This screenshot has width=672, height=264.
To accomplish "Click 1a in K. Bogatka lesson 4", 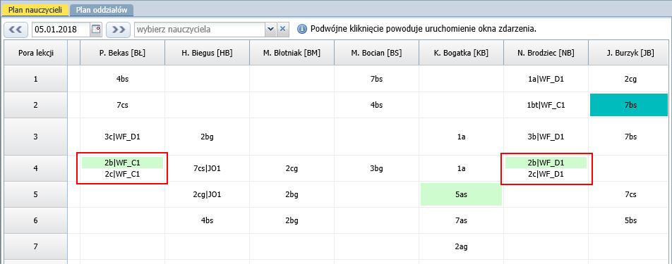I will (x=461, y=168).
